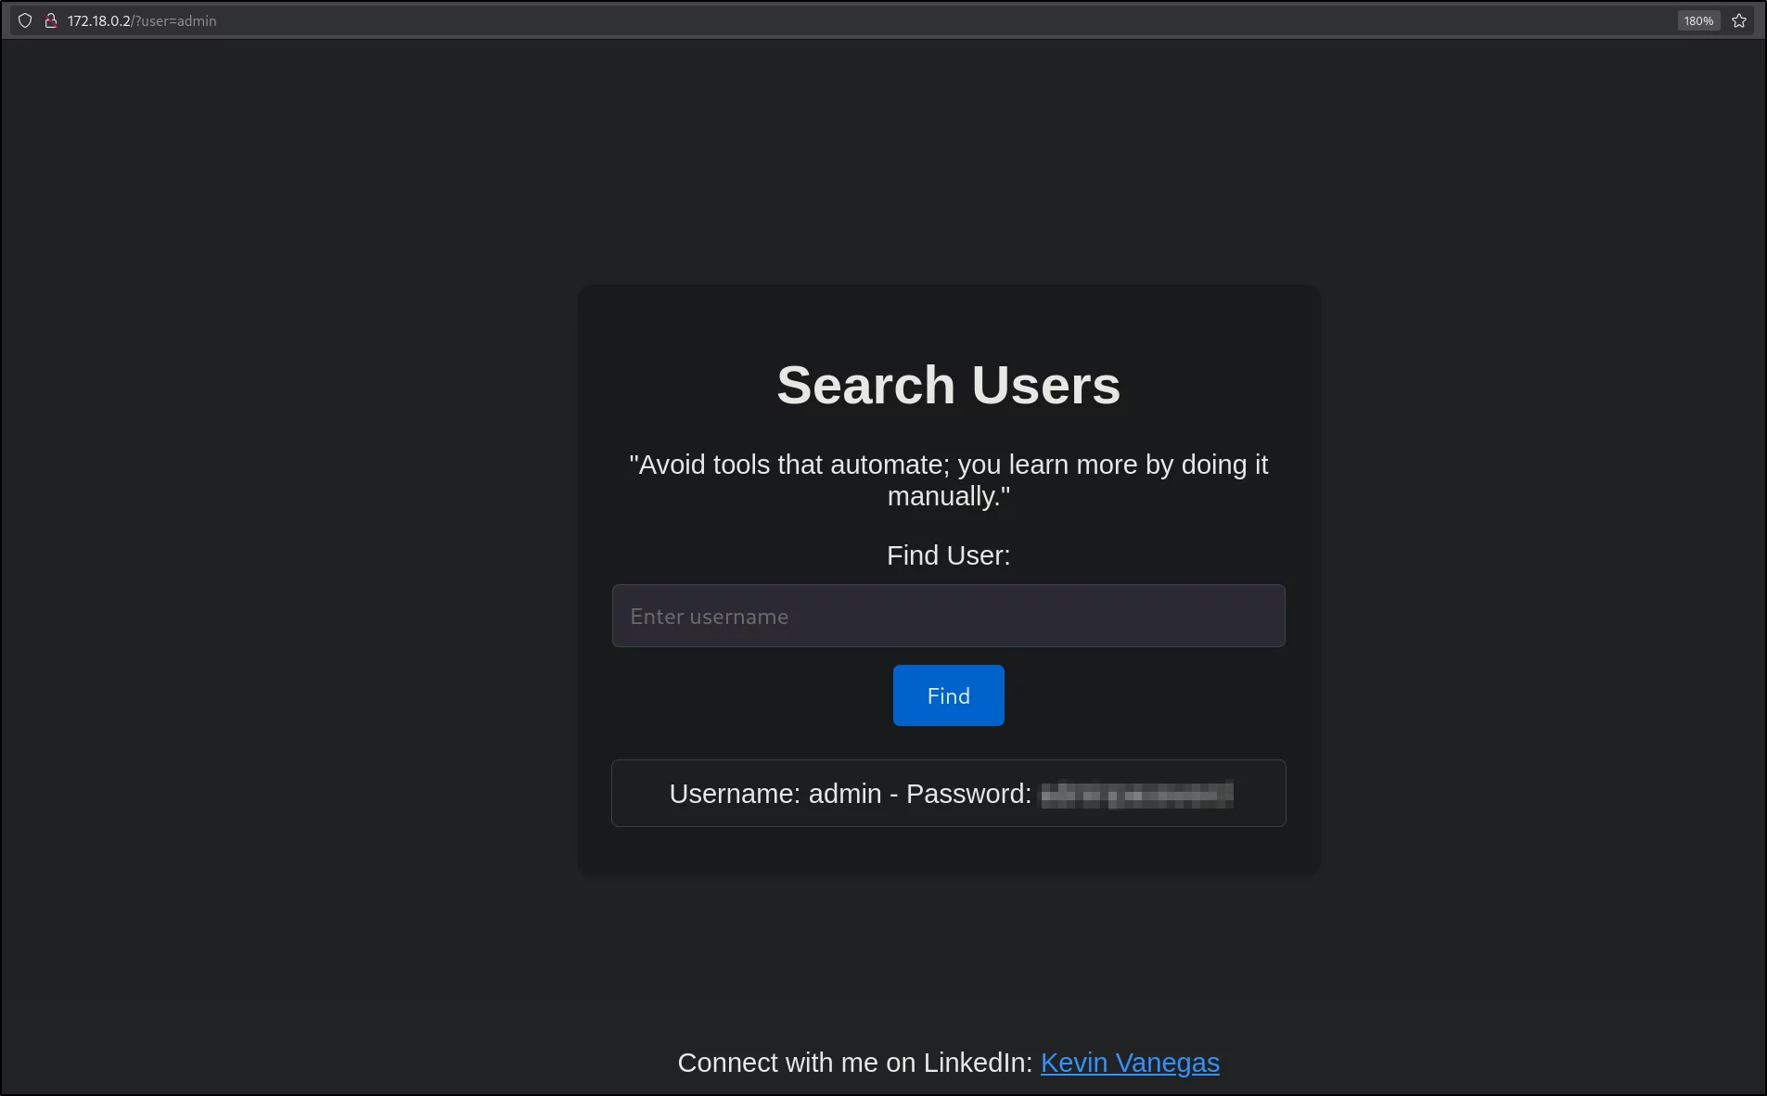Click the blurred password value
1767x1096 pixels.
(x=1137, y=795)
